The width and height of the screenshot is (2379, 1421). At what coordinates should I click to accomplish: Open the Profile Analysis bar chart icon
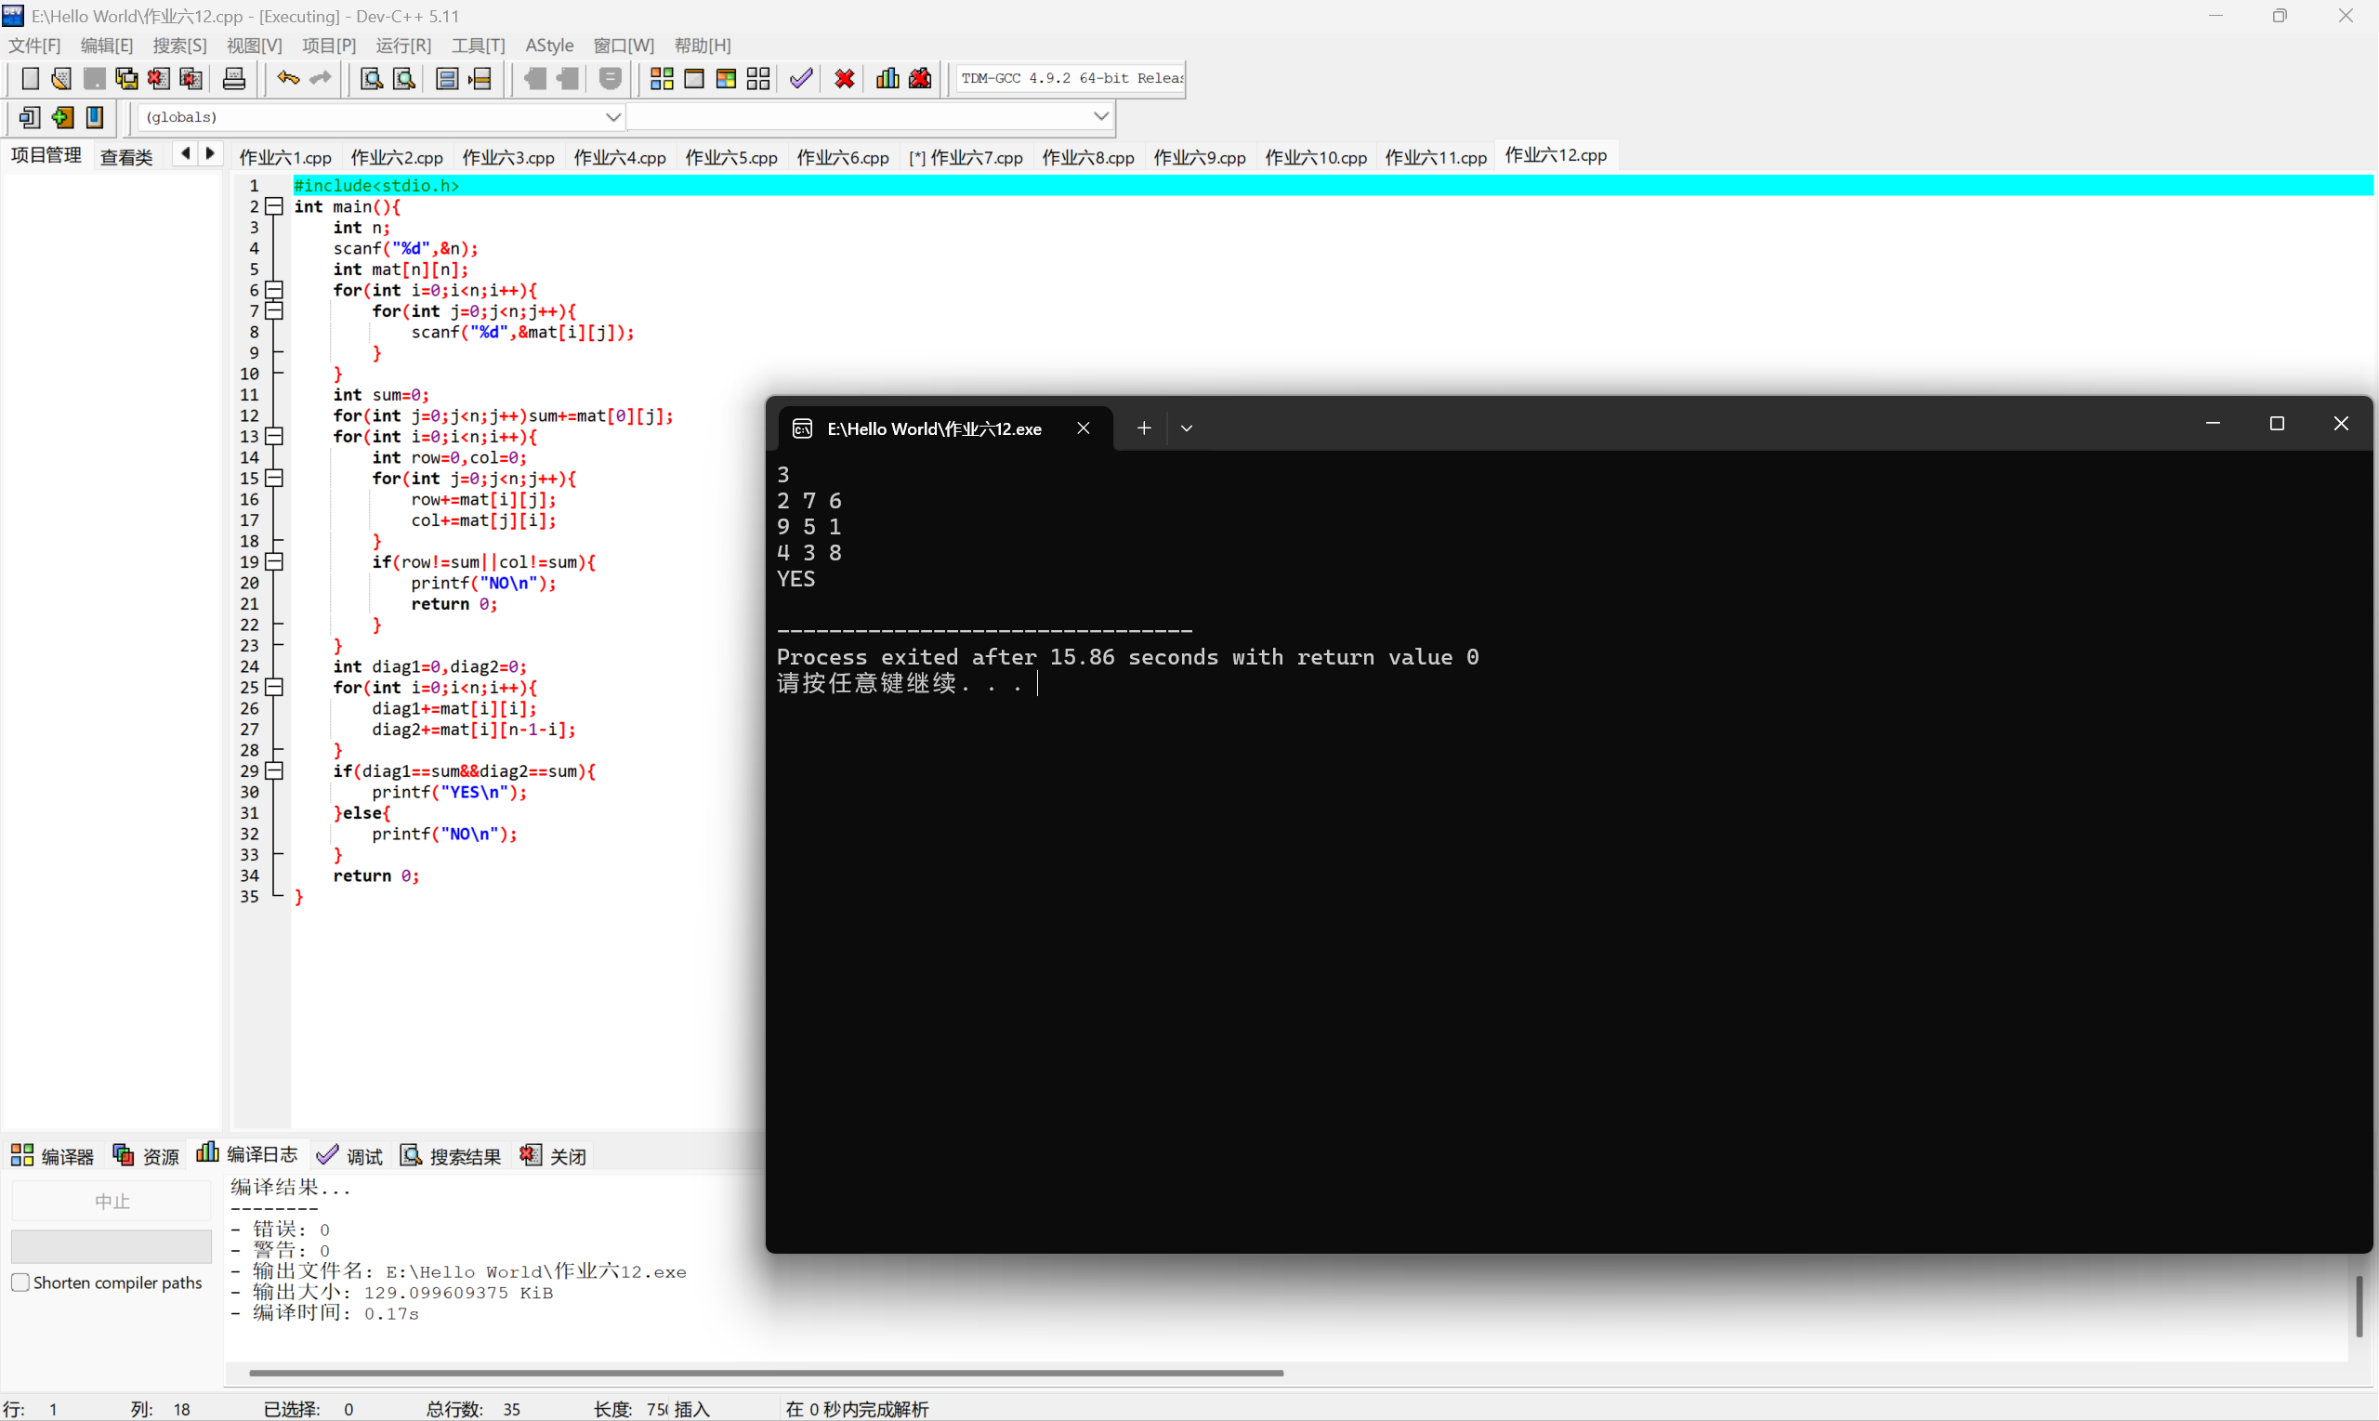(x=887, y=78)
